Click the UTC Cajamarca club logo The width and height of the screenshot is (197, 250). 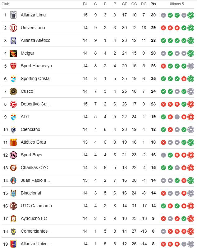pos(13,206)
